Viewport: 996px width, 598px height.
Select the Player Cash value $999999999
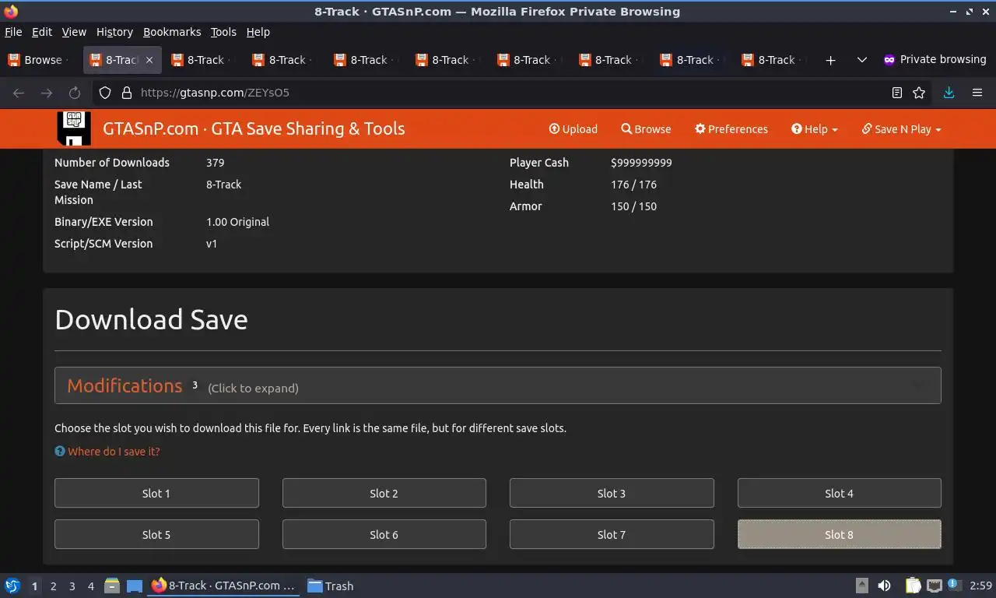coord(641,163)
